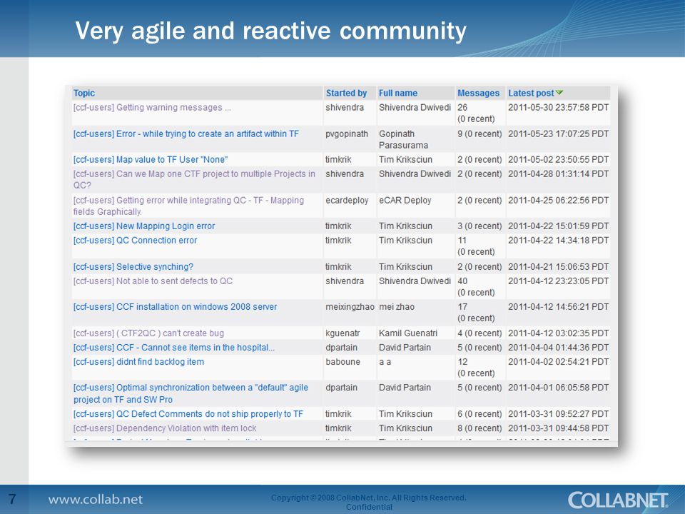Sort by the Topic column header
Screen dimensions: 685x514
84,93
